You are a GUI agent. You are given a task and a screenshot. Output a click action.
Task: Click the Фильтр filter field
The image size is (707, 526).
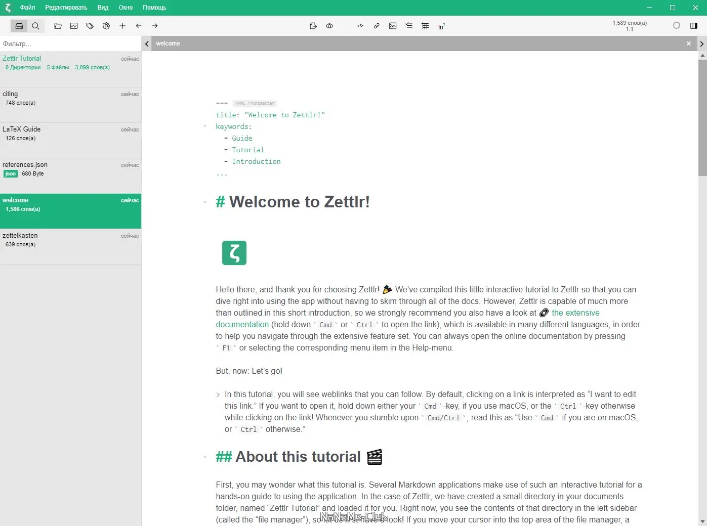click(71, 43)
